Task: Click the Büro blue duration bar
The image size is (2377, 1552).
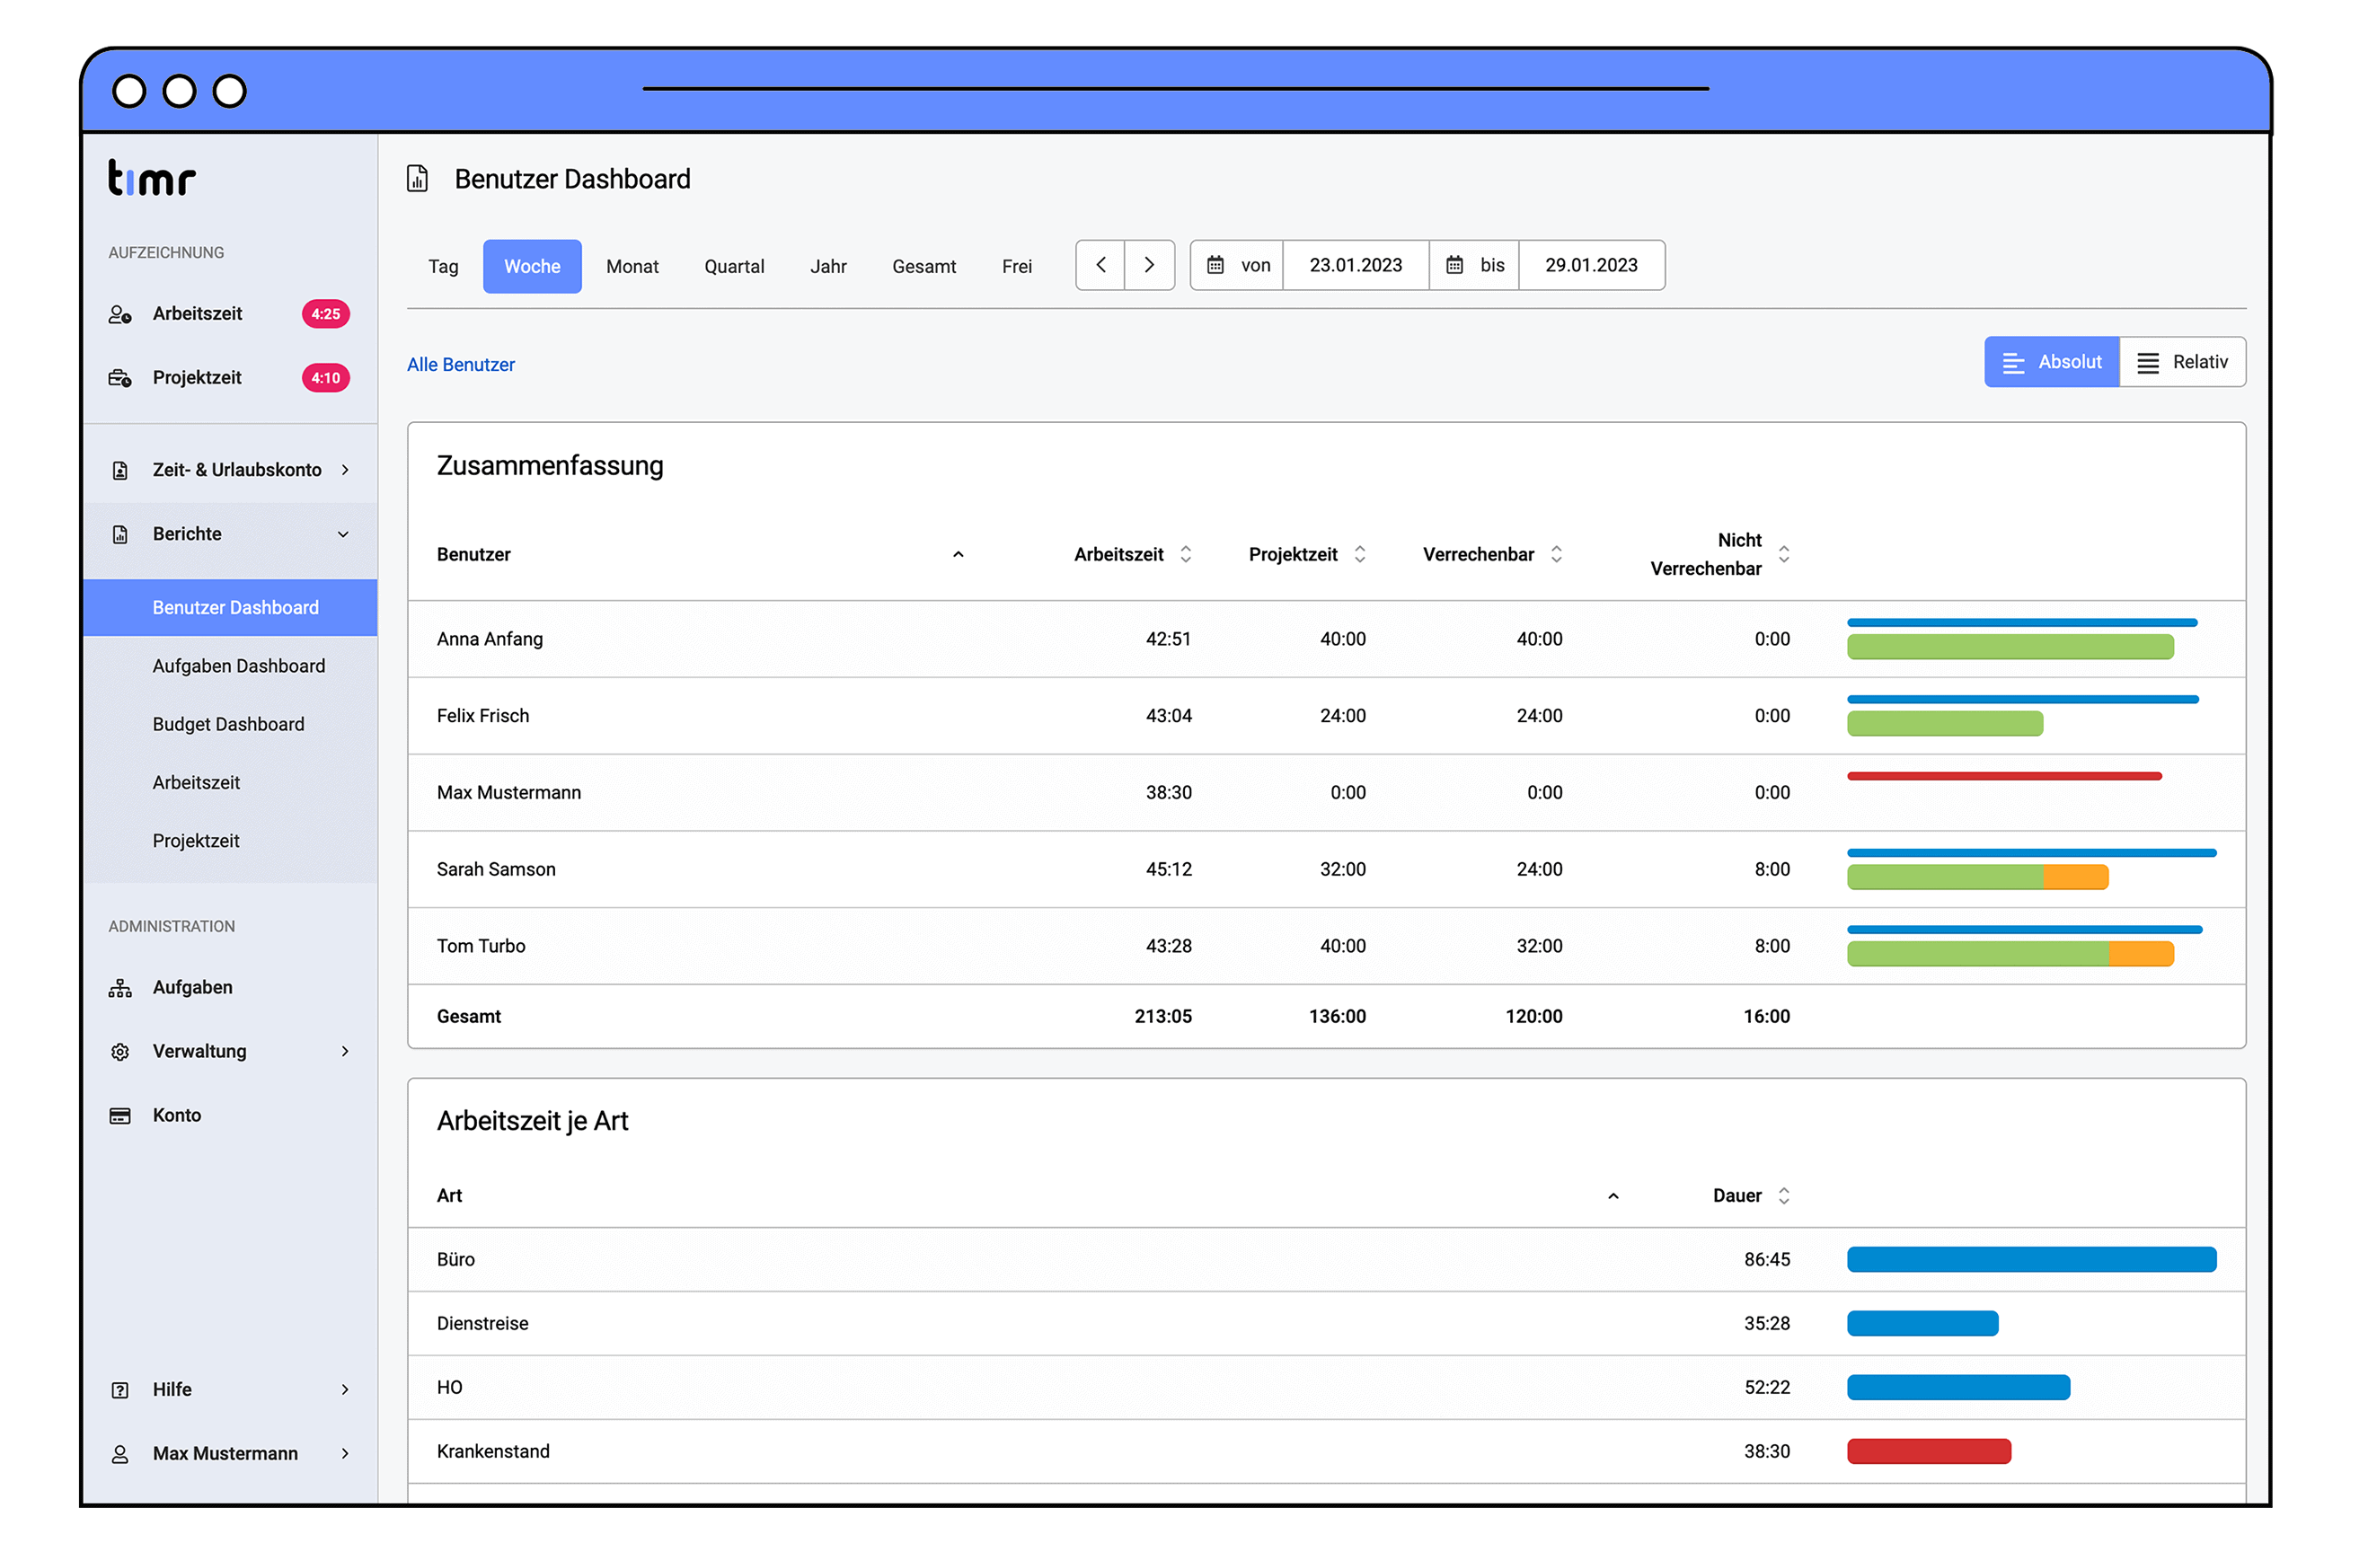Action: [x=2032, y=1260]
